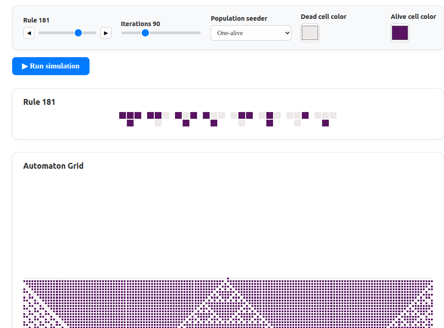The height and width of the screenshot is (328, 444).
Task: Click the fifth neighborhood pattern in the rule diagram
Action: (241, 115)
